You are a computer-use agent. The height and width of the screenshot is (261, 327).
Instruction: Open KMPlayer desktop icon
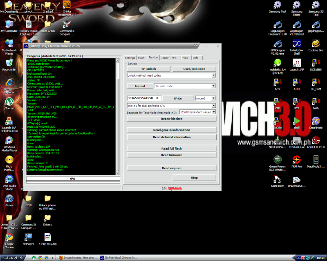[28, 239]
